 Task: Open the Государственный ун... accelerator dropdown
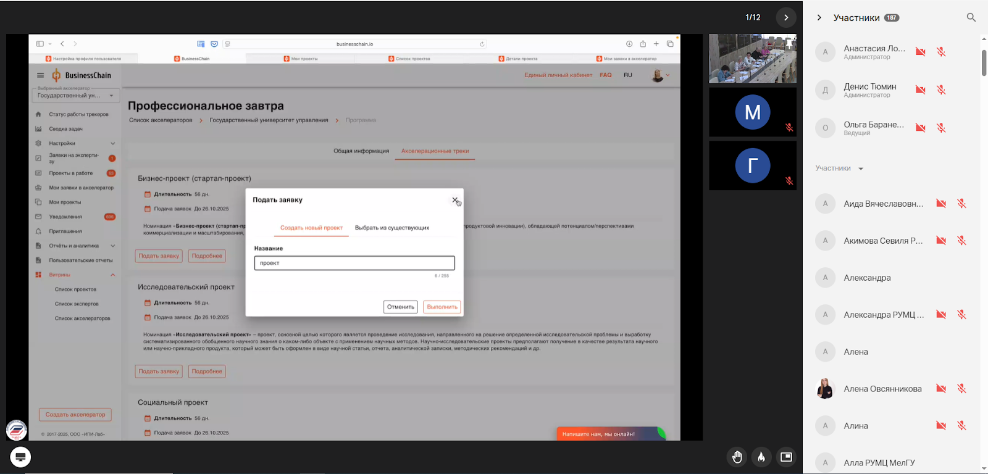click(x=75, y=96)
